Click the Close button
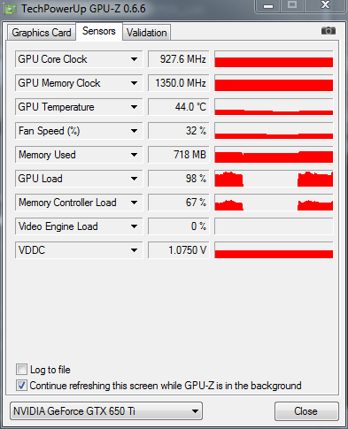The width and height of the screenshot is (348, 429). (305, 411)
